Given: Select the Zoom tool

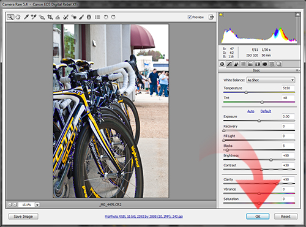Looking at the screenshot, I should click(10, 17).
